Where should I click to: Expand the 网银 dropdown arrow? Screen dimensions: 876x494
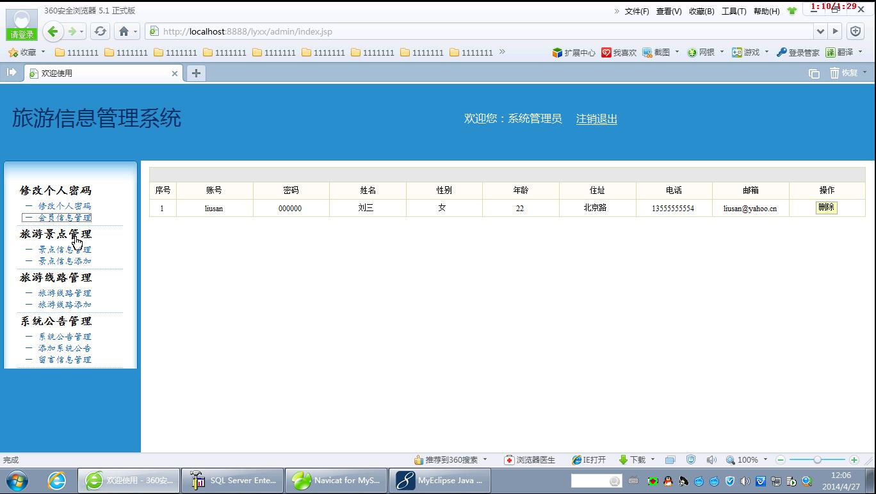pos(722,52)
